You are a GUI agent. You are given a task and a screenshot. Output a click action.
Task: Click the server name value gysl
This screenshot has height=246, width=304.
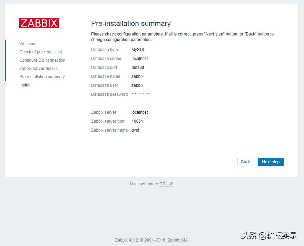pyautogui.click(x=136, y=130)
